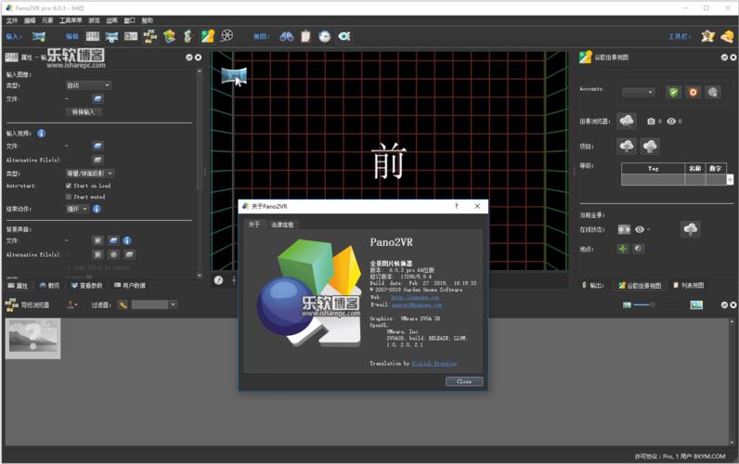Open the 窗口 menu

click(130, 20)
